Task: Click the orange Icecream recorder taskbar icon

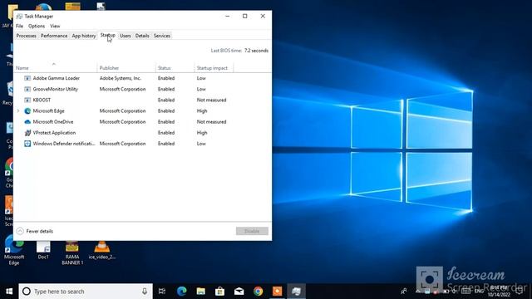Action: [277, 292]
